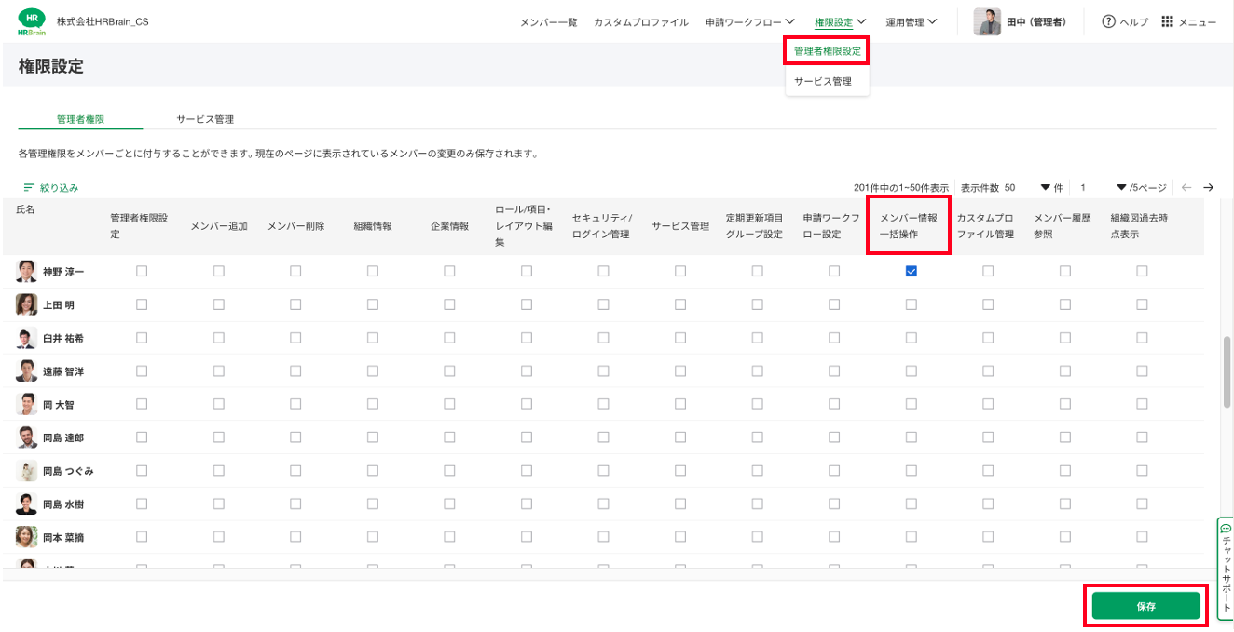Click 岡島 水樹 avatar
The image size is (1234, 632).
tap(27, 504)
